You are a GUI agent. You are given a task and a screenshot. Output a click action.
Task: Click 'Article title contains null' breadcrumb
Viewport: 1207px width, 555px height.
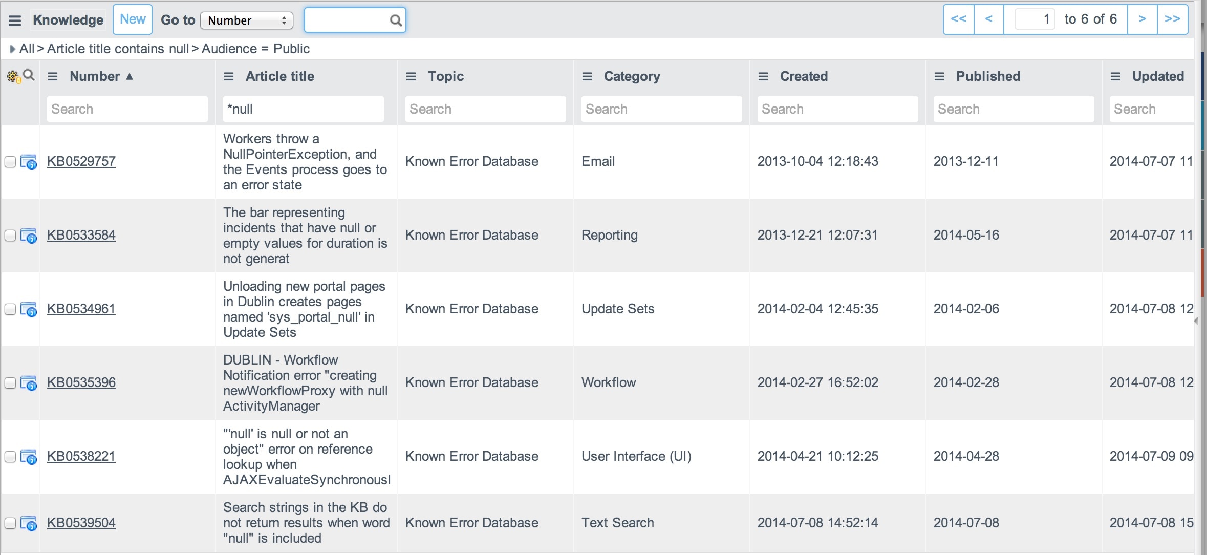[118, 49]
